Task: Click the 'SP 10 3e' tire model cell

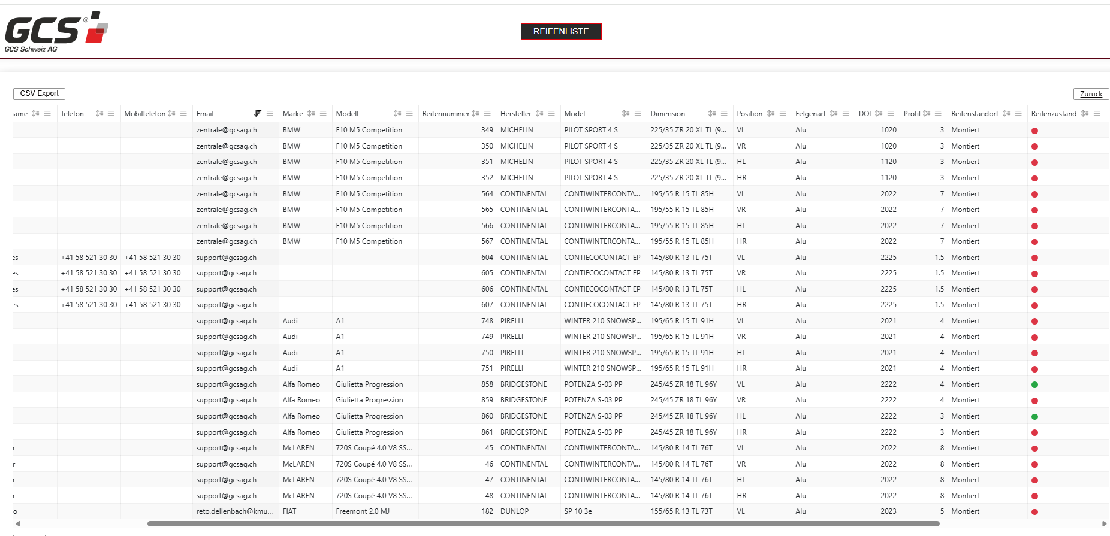Action: 604,511
